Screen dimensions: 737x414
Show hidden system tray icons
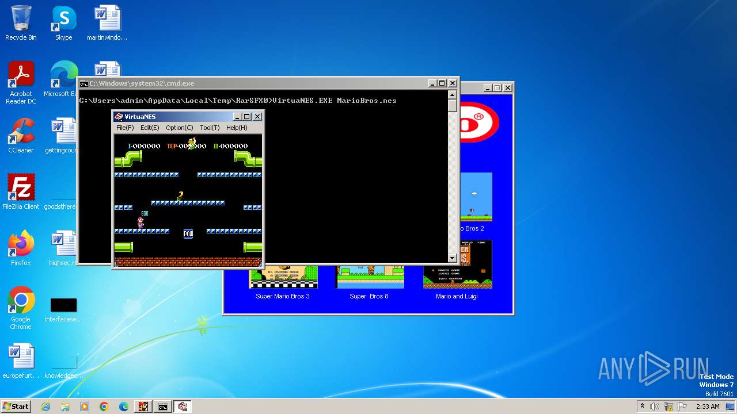point(642,407)
